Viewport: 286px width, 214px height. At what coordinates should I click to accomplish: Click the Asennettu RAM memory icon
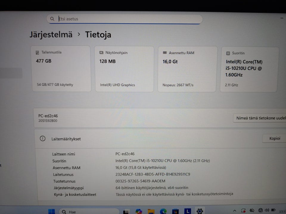[165, 53]
